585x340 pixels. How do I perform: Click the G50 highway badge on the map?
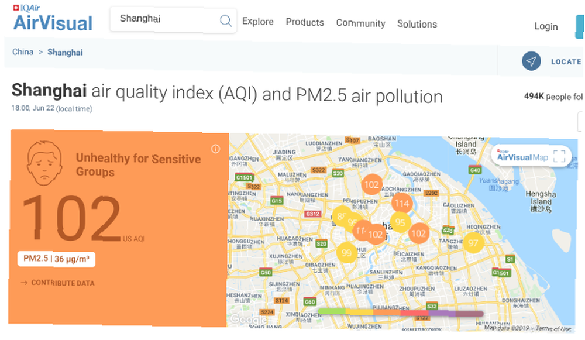(x=266, y=273)
